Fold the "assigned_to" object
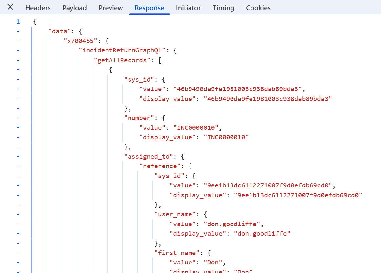 18,156
